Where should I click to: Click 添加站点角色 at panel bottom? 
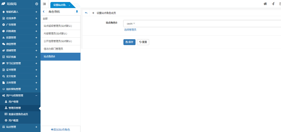pyautogui.click(x=60, y=129)
